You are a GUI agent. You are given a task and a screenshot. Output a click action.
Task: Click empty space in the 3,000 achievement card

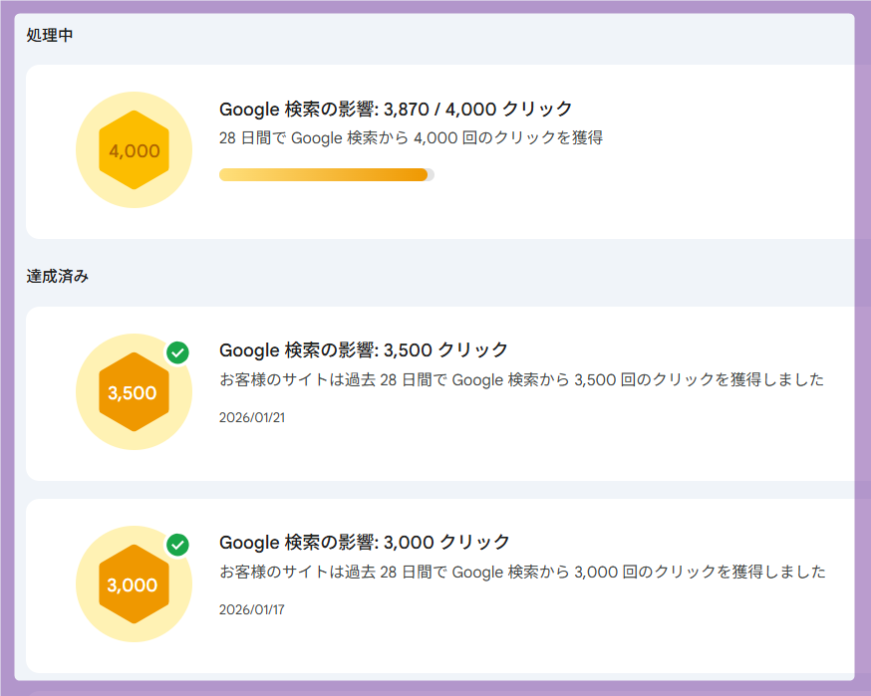648,632
